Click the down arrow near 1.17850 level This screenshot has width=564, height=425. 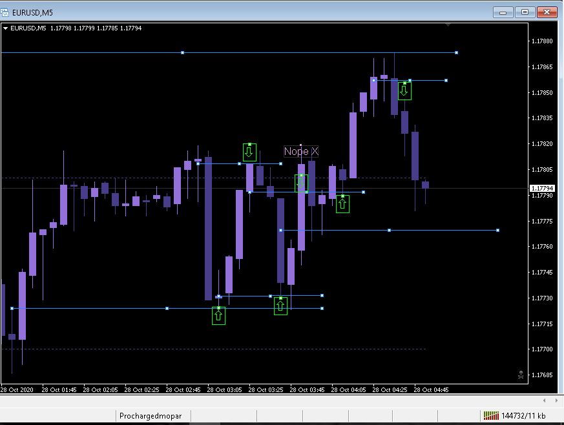point(404,90)
